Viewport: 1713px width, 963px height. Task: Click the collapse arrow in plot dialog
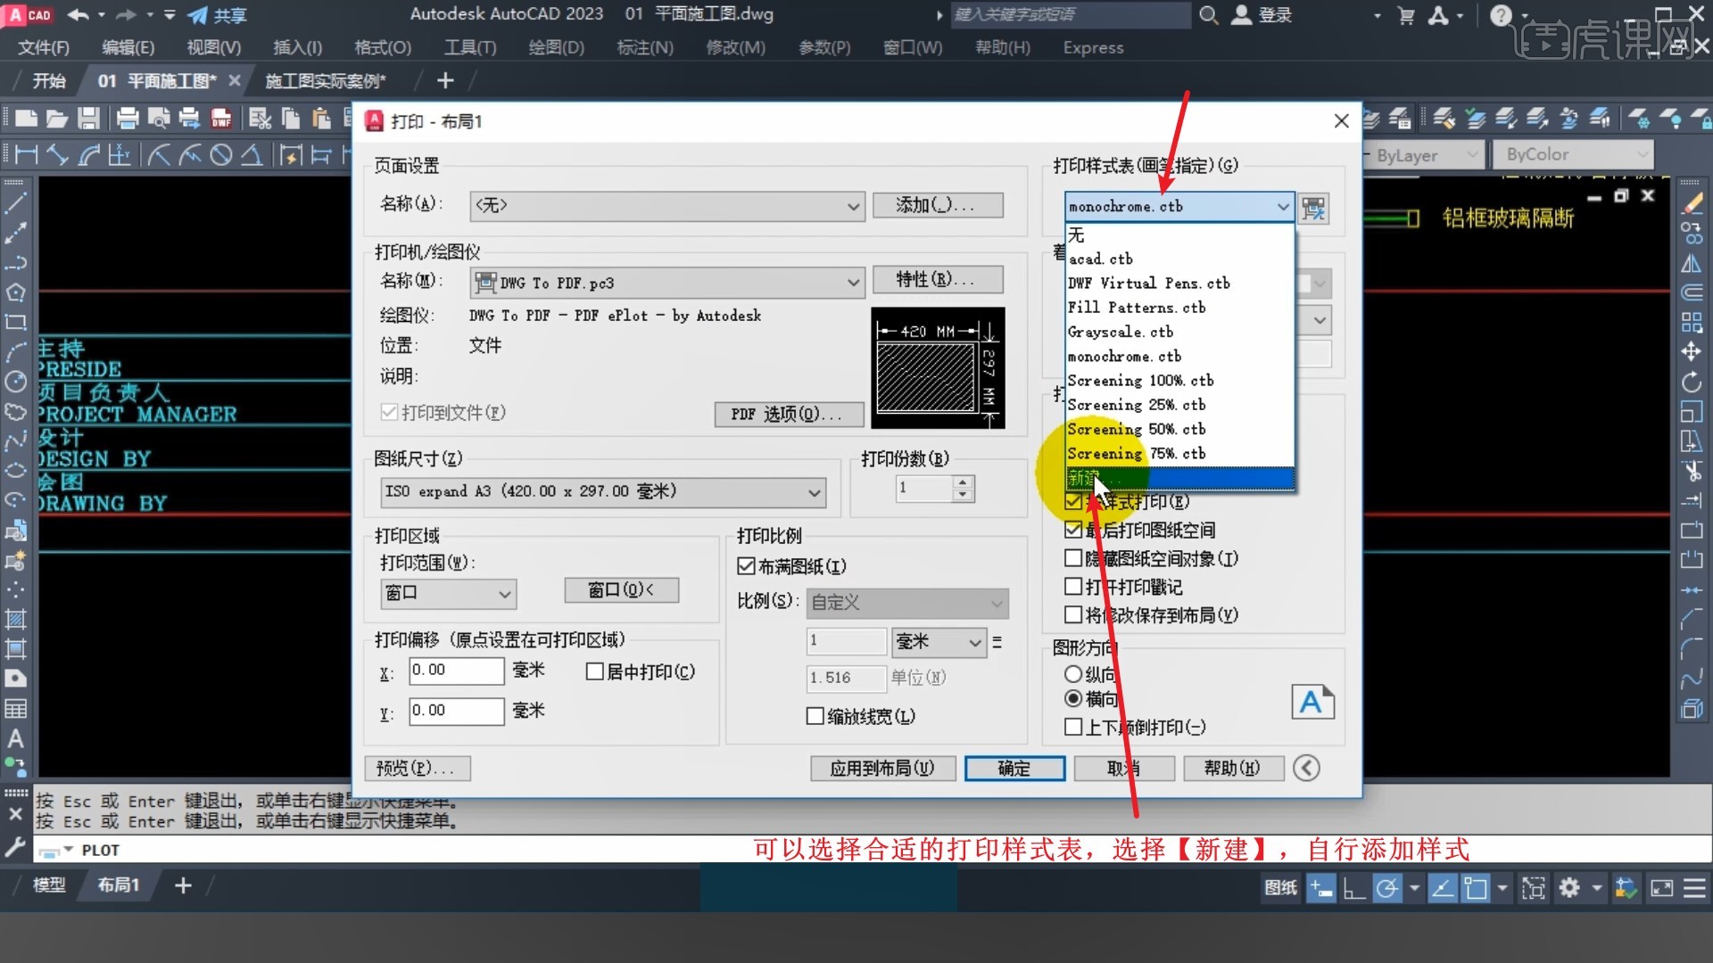tap(1306, 768)
